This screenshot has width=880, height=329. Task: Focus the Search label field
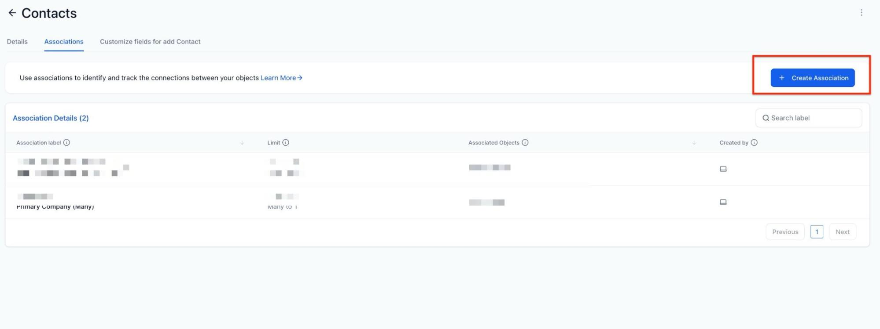(x=809, y=118)
